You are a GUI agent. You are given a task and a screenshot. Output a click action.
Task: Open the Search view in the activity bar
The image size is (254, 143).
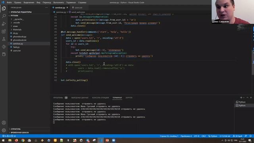[4, 16]
